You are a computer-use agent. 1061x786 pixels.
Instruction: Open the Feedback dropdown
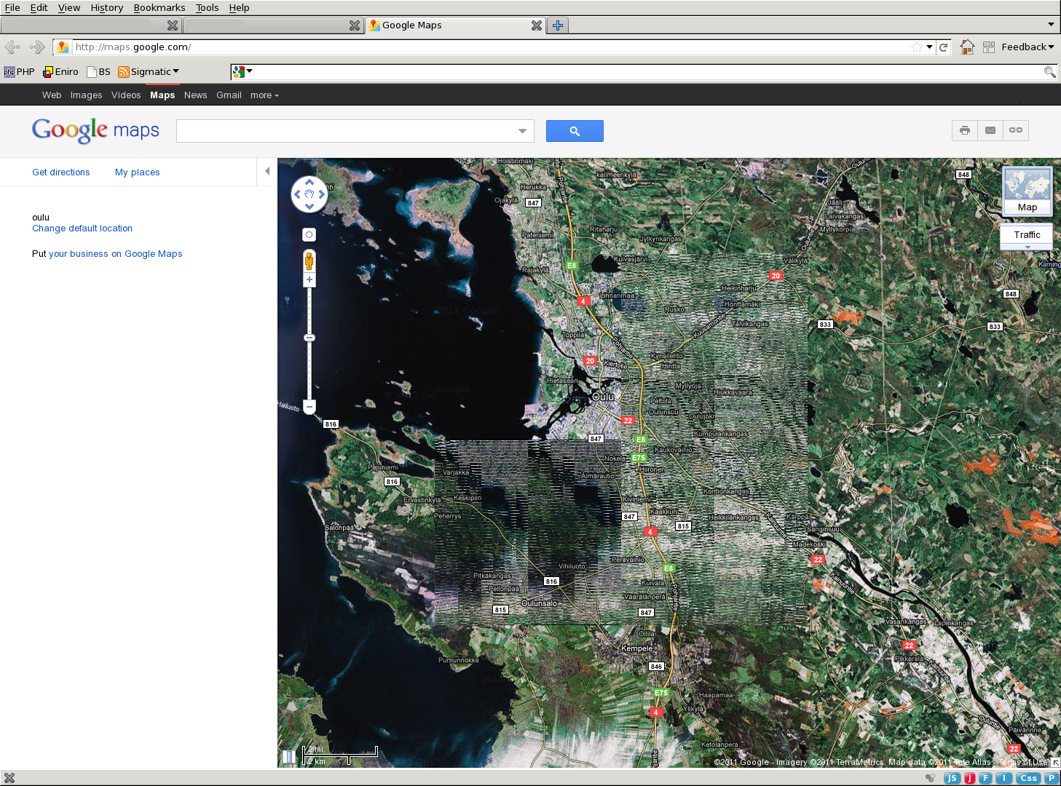point(1027,47)
